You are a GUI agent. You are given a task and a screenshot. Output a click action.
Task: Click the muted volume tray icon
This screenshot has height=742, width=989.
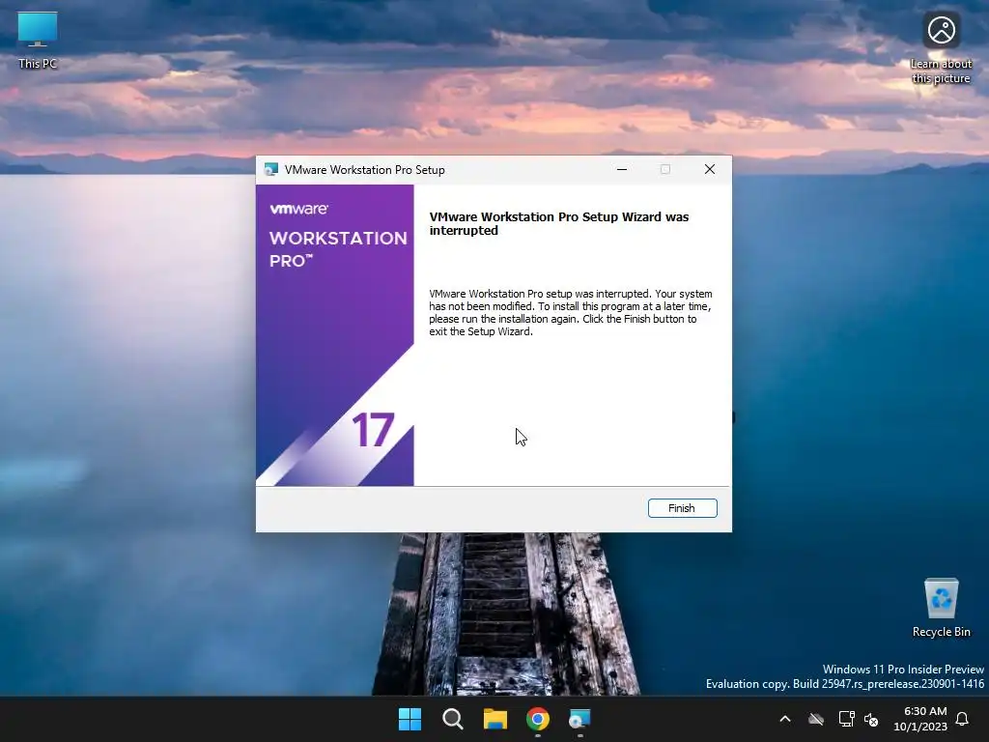tap(872, 719)
